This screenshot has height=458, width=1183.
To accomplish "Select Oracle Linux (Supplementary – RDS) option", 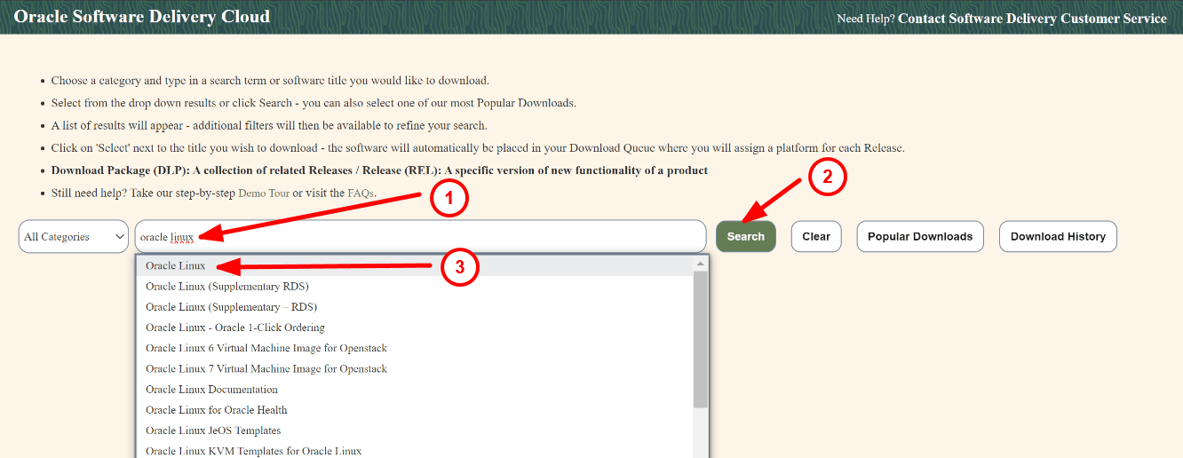I will 231,307.
